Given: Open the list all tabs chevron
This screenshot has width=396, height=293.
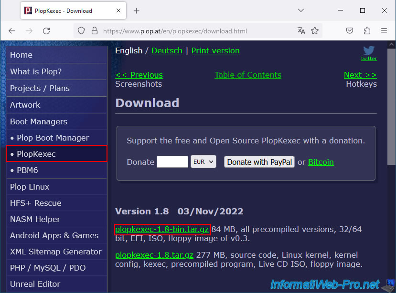Looking at the screenshot, I should point(301,10).
